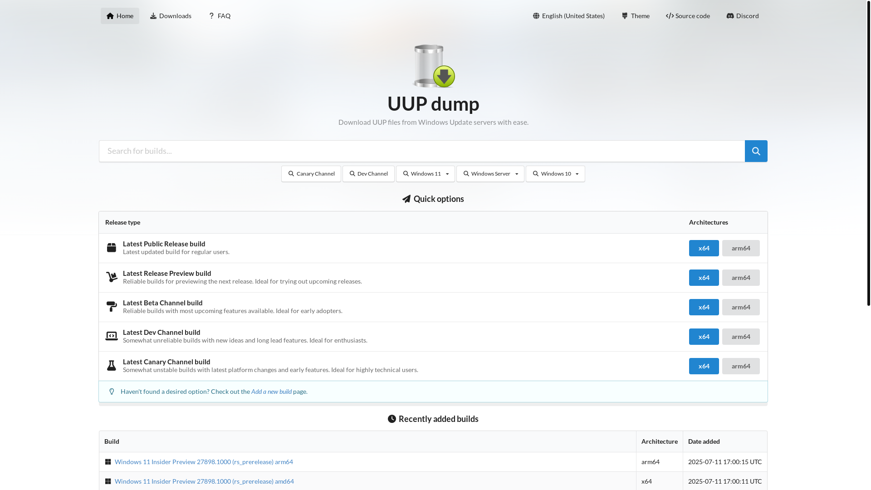Click the 2025-07-11 17:00:11 UTC date cell
The width and height of the screenshot is (871, 490).
tap(724, 481)
